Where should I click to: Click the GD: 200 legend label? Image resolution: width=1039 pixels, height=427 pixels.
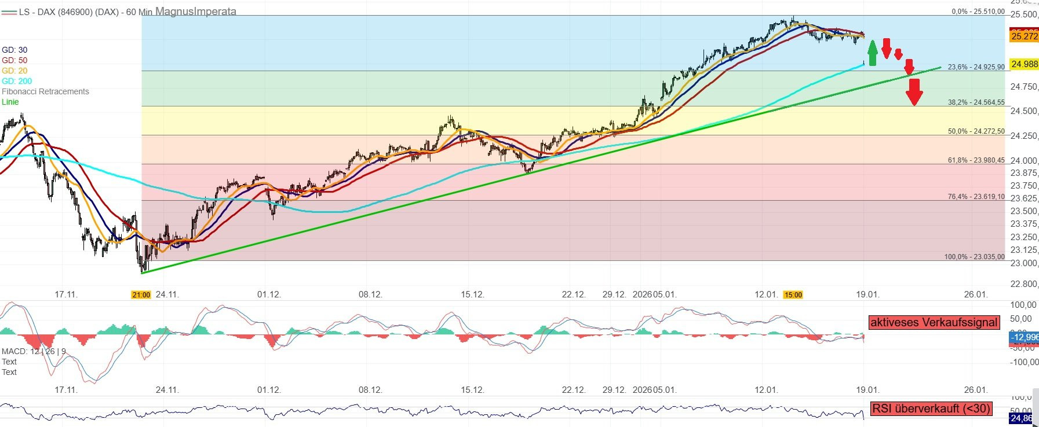pyautogui.click(x=17, y=81)
